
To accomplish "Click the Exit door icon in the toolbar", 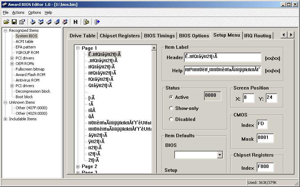I will pos(97,22).
